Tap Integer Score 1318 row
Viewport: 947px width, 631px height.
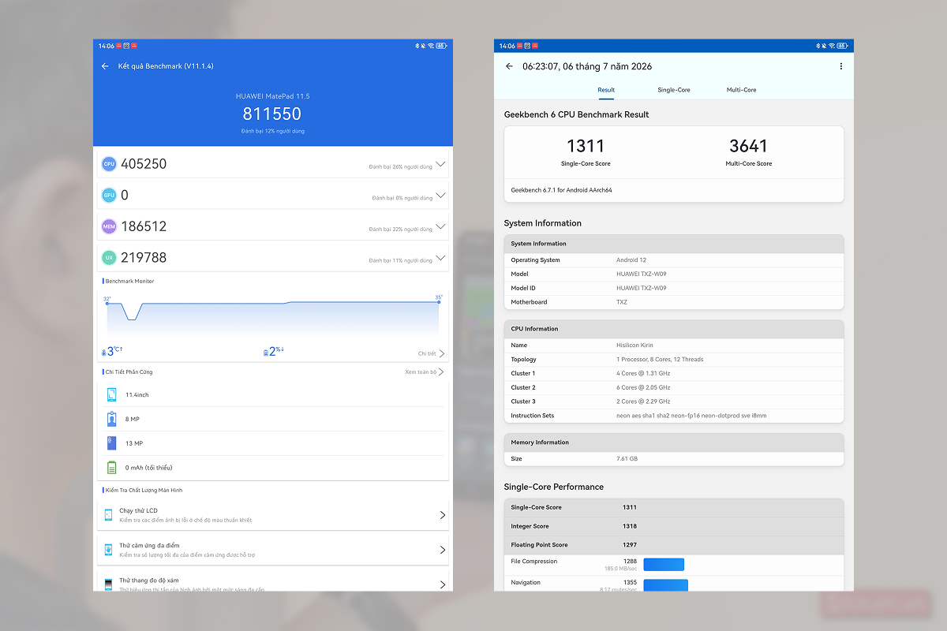(674, 526)
